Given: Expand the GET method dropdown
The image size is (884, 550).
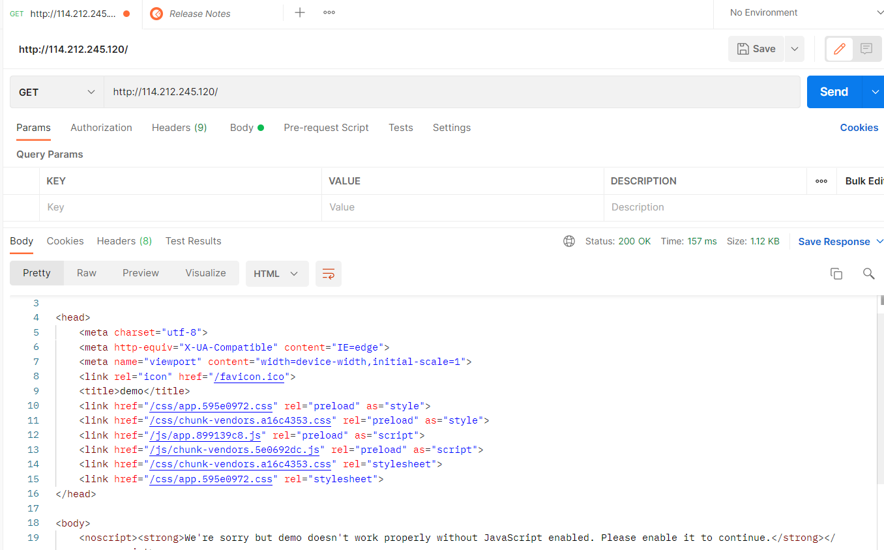Looking at the screenshot, I should coord(57,92).
